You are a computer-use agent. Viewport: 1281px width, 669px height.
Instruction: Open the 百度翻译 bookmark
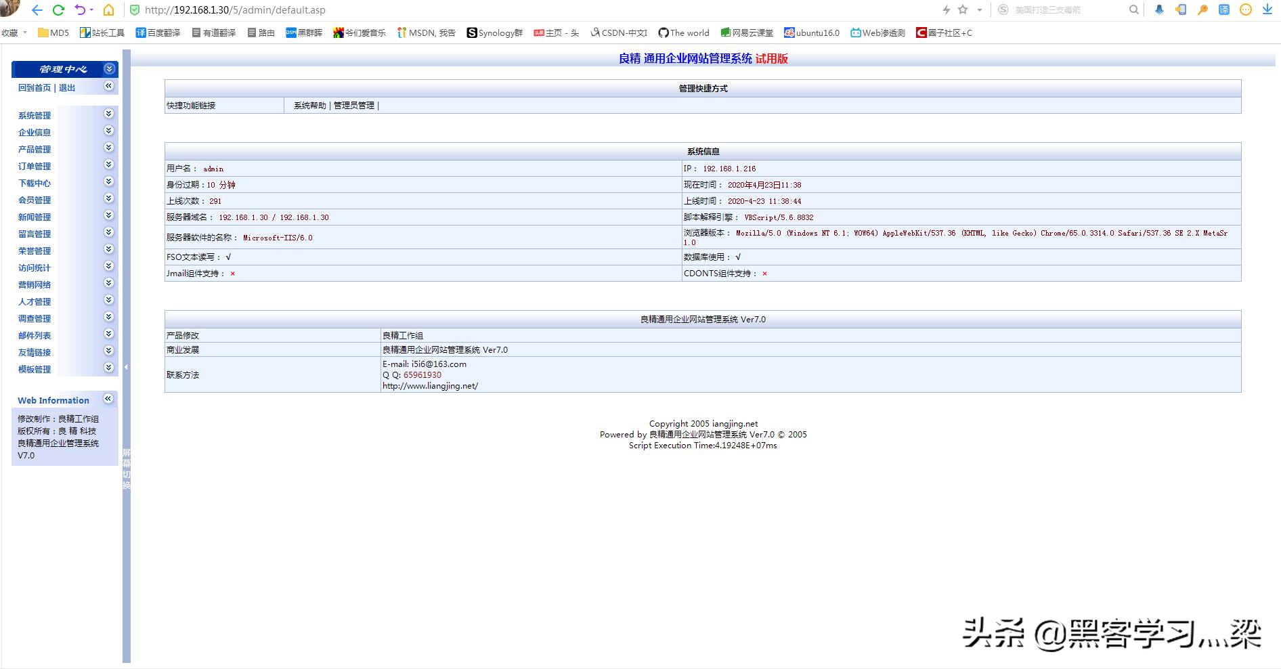coord(160,32)
